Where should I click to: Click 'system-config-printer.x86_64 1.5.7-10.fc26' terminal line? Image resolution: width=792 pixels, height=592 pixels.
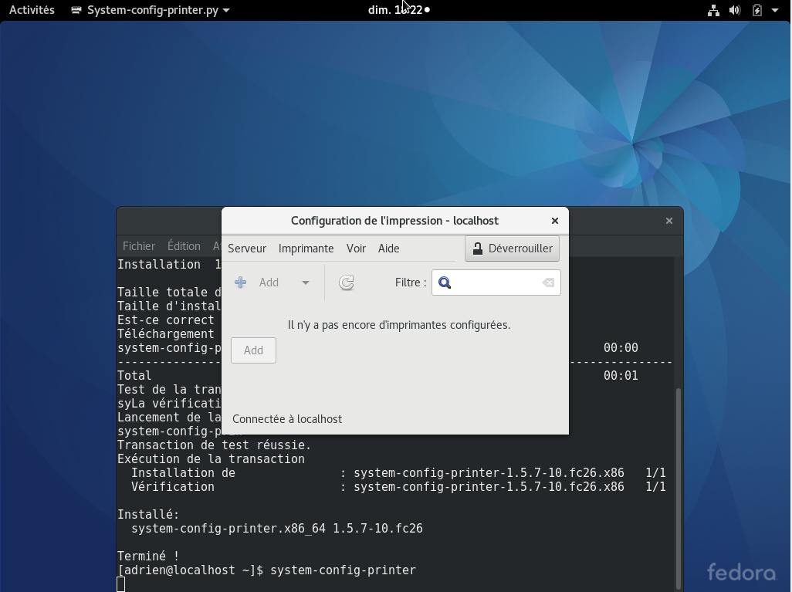click(x=277, y=529)
